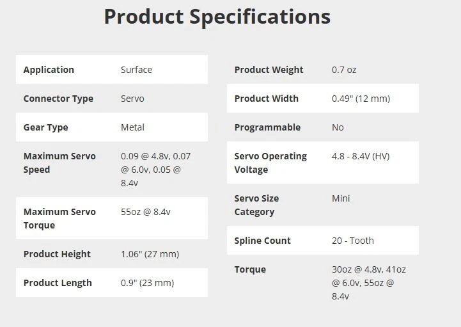Click the Metal gear value

click(132, 127)
